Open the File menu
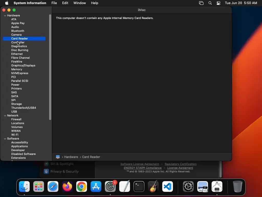The width and height of the screenshot is (262, 197). [x=54, y=3]
